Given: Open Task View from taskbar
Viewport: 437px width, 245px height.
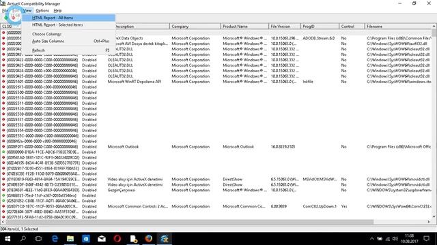Looking at the screenshot, I should coord(38,239).
